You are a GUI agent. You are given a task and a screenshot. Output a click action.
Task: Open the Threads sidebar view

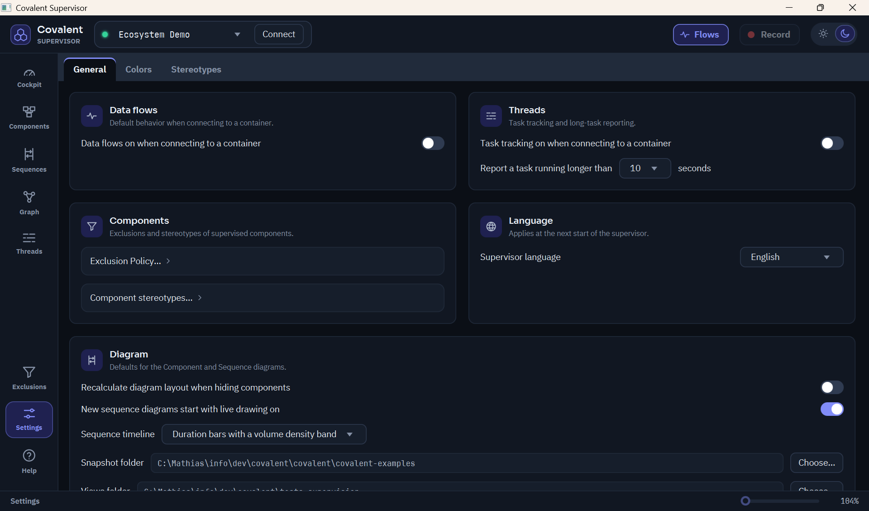[x=29, y=243]
